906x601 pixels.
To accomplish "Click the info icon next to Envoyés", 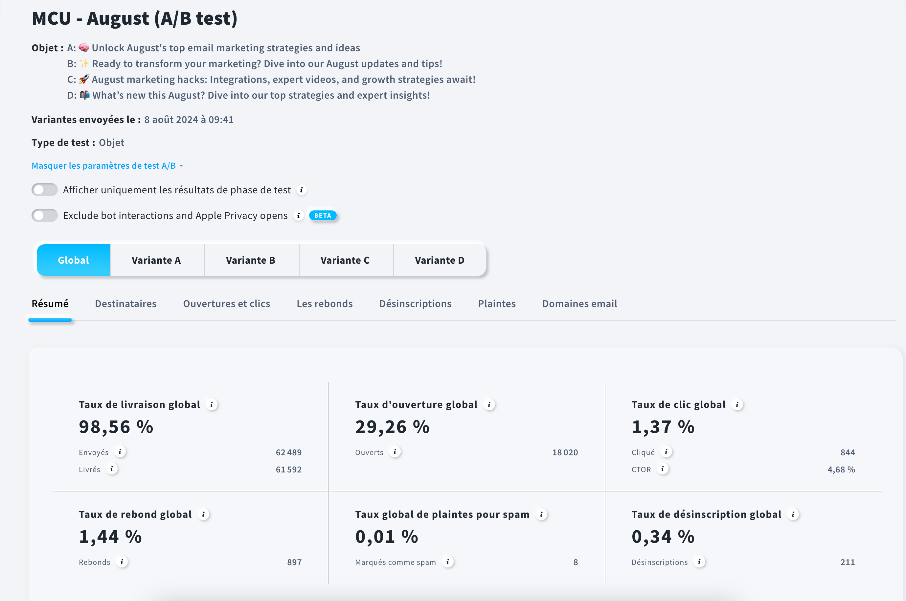I will [x=121, y=452].
